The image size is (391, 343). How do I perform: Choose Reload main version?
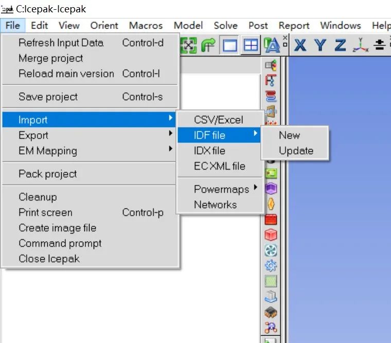coord(90,74)
